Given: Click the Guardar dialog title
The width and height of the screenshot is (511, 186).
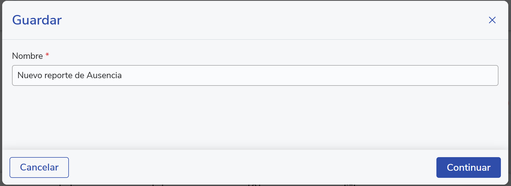Looking at the screenshot, I should [x=37, y=20].
